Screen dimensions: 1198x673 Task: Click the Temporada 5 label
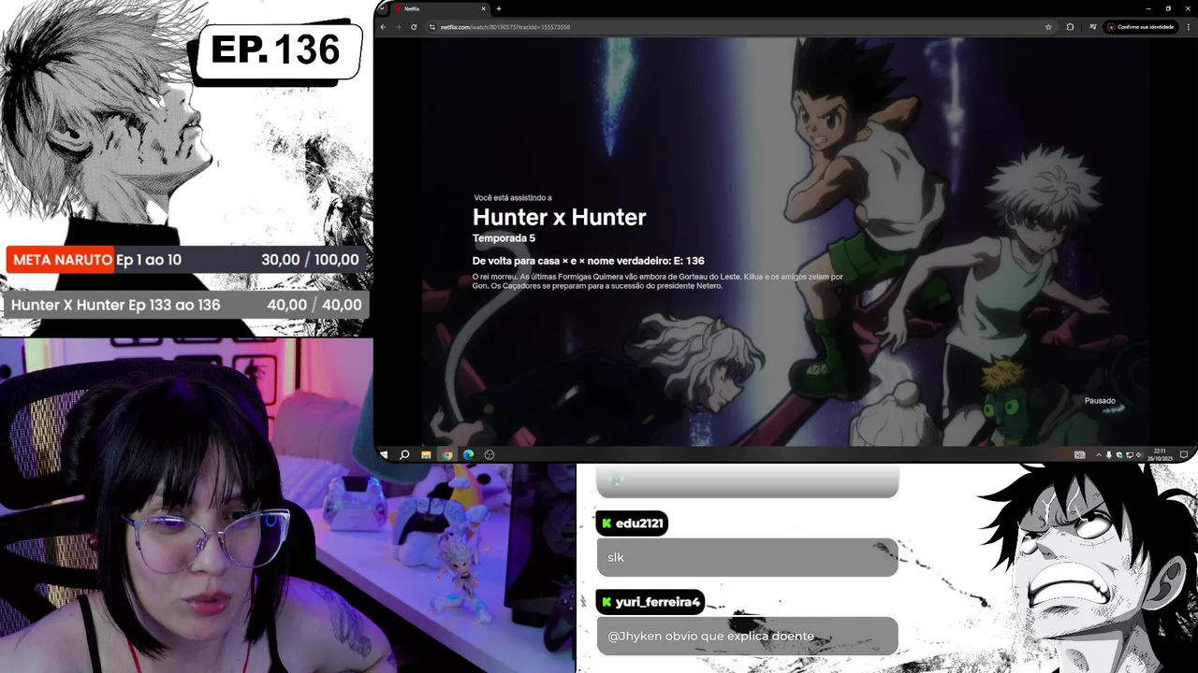pyautogui.click(x=504, y=238)
